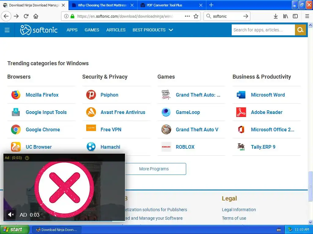Click the Windows Start button
Image resolution: width=313 pixels, height=234 pixels.
tap(14, 229)
